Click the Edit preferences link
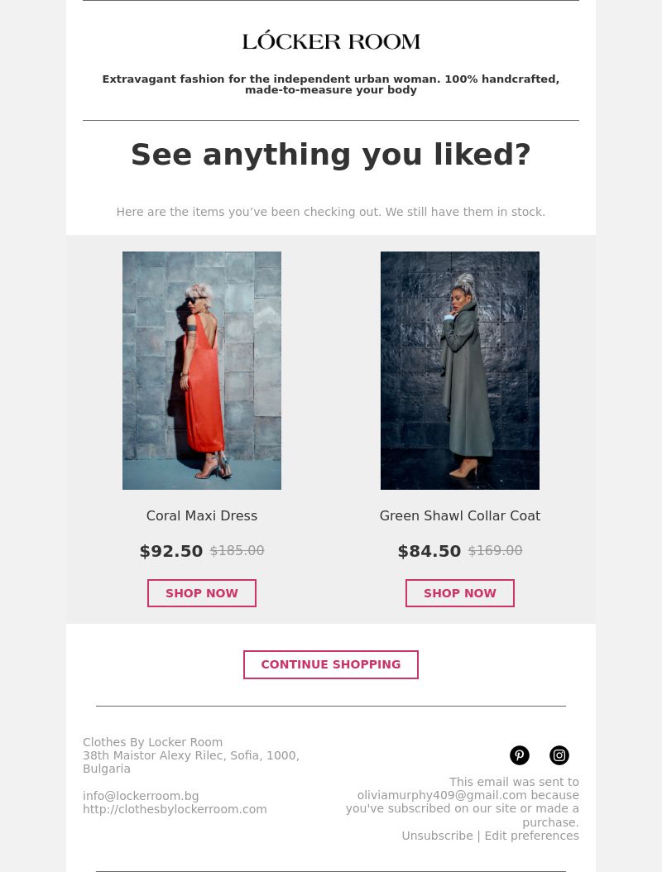Image resolution: width=662 pixels, height=872 pixels. point(532,836)
